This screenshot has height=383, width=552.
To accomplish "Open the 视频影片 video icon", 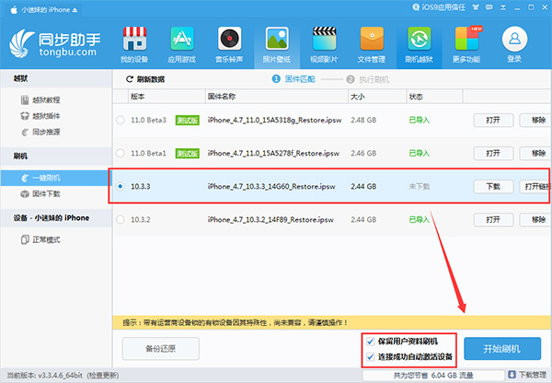I will (x=324, y=45).
